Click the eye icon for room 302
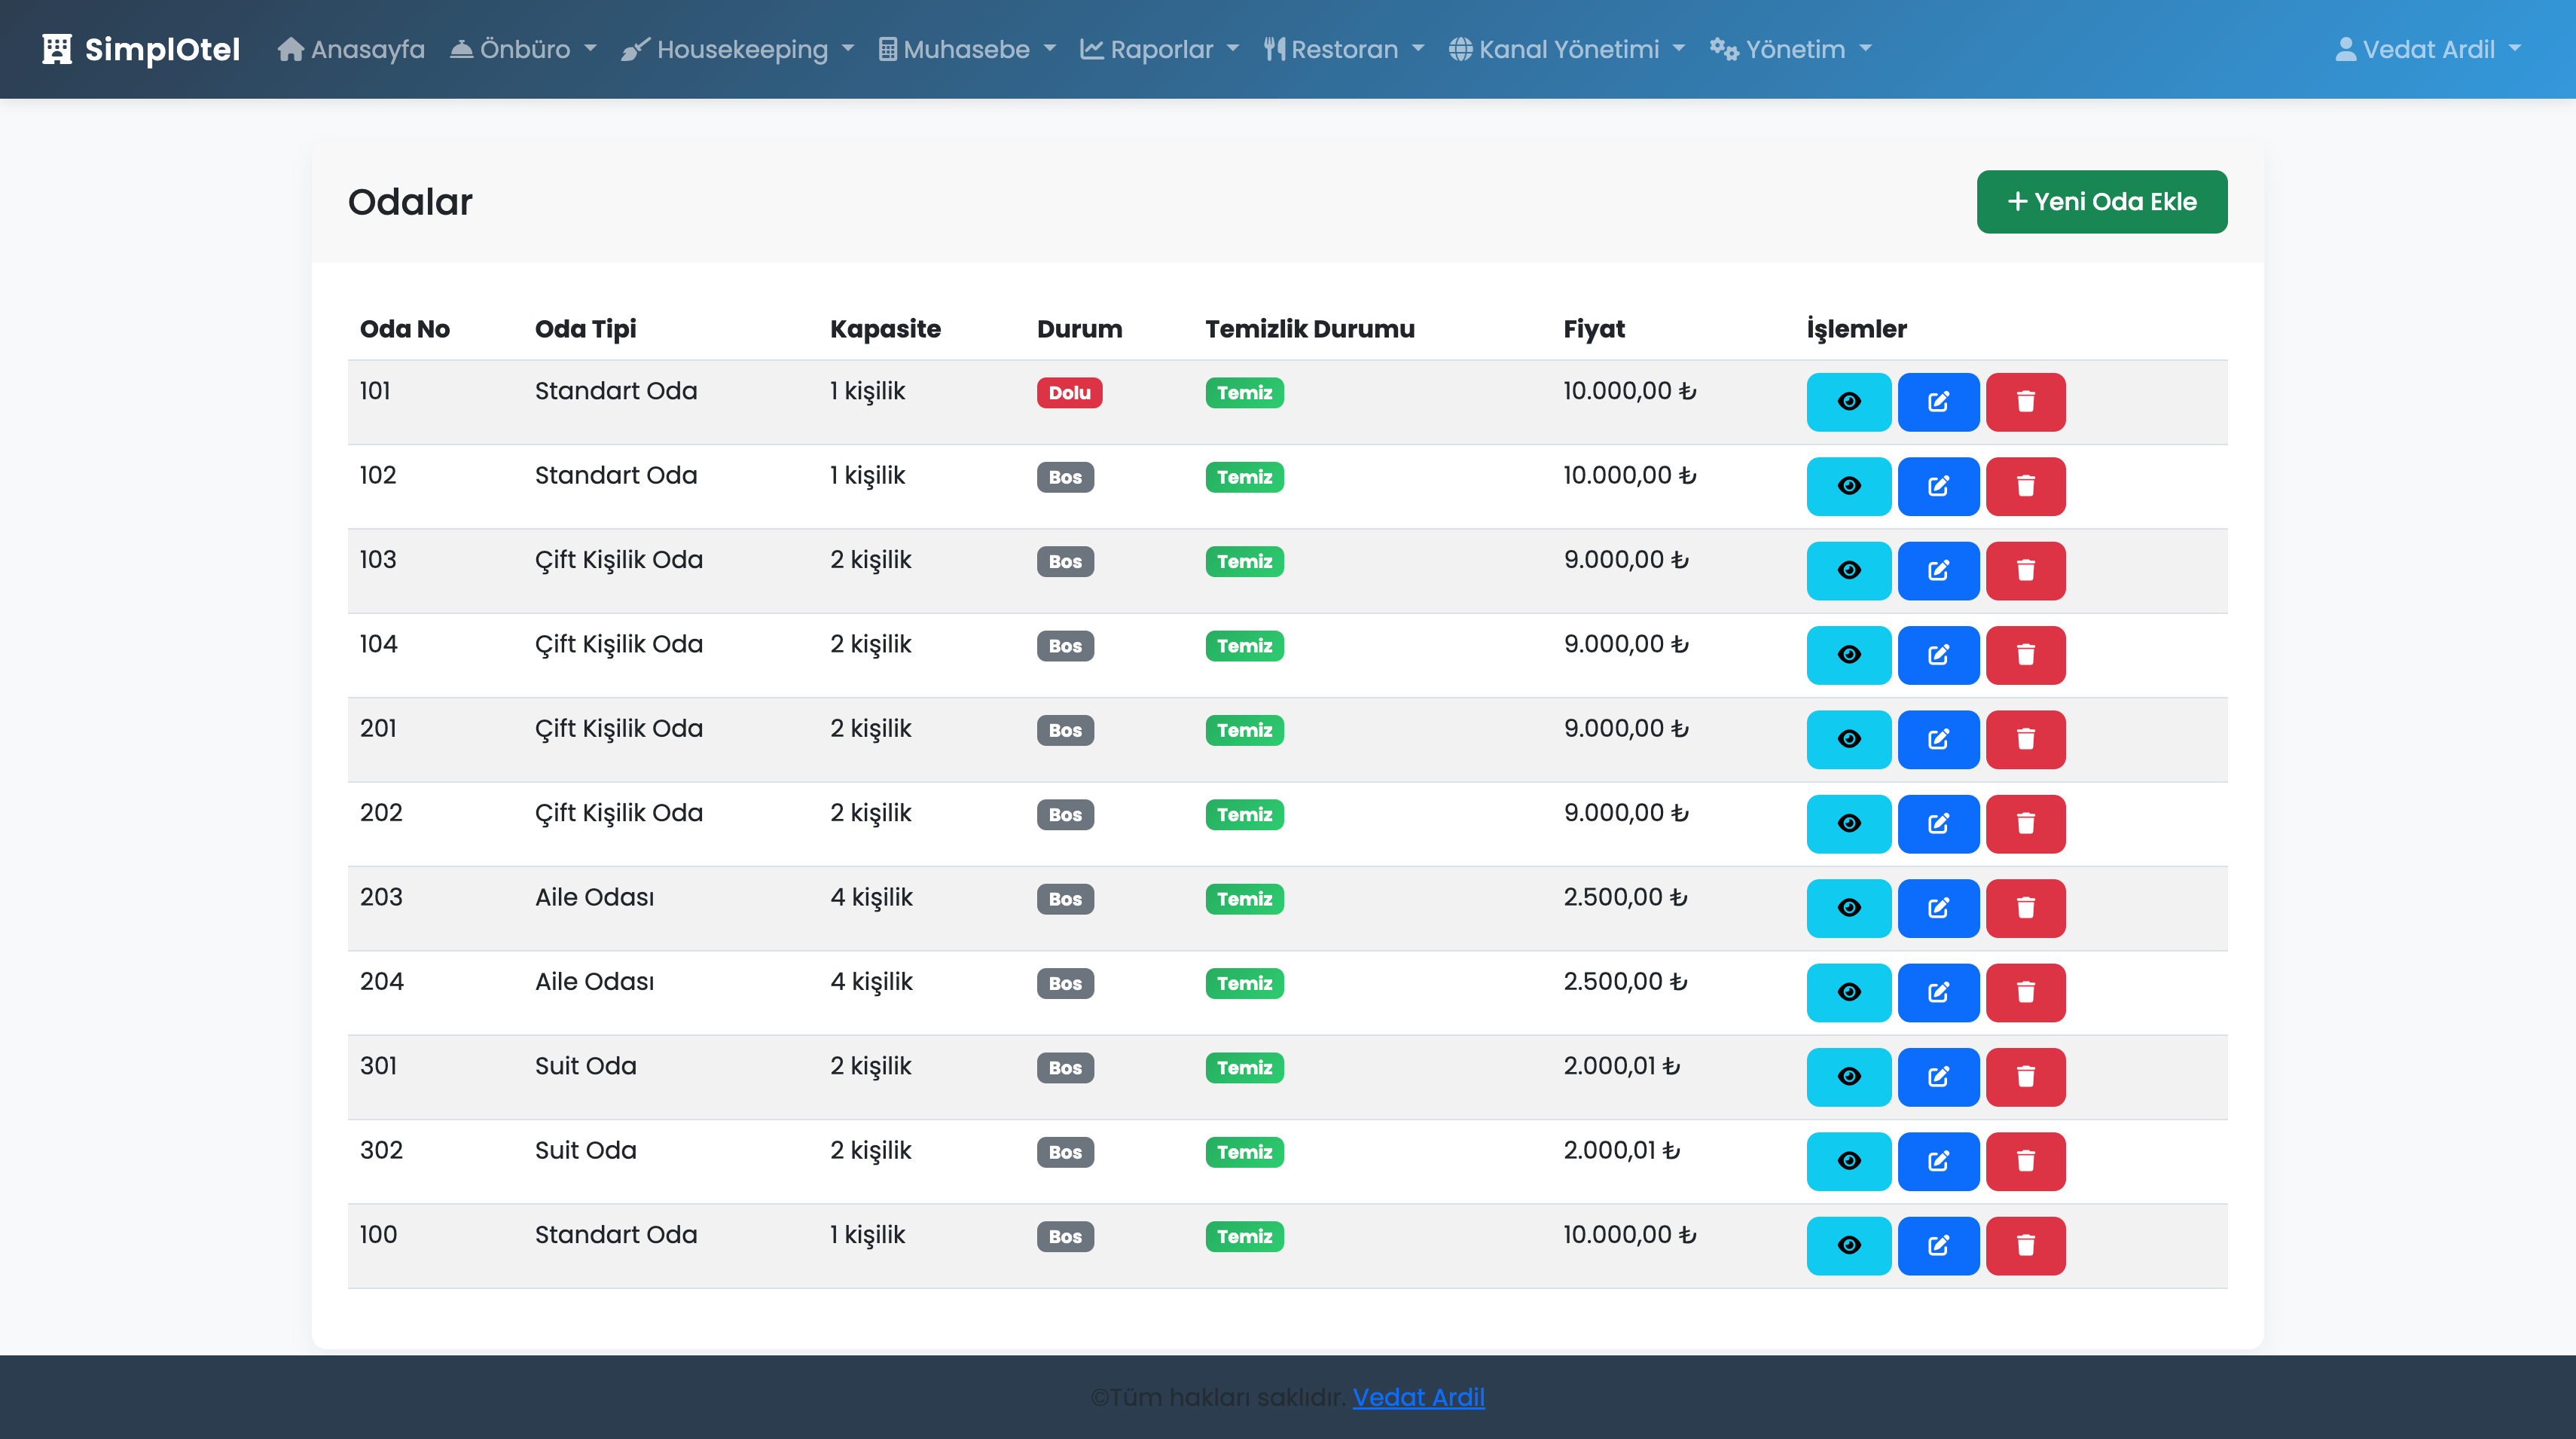 [x=1848, y=1161]
